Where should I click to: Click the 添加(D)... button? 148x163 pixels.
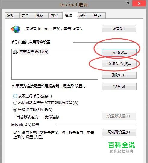pyautogui.click(x=119, y=53)
